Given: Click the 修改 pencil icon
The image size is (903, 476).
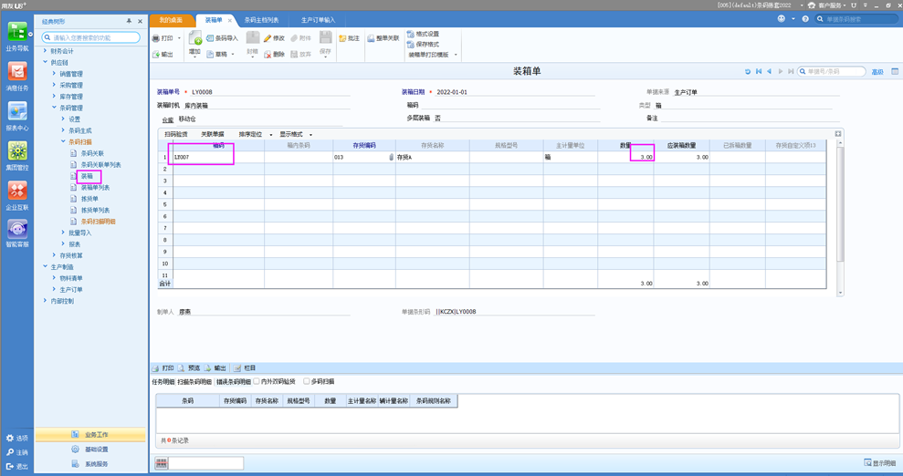Looking at the screenshot, I should 268,38.
